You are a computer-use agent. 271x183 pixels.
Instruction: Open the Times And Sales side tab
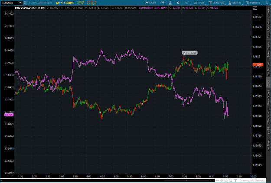[268, 28]
